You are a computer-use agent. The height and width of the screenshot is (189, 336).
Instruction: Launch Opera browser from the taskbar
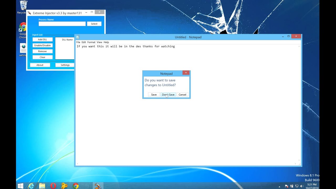(53, 186)
